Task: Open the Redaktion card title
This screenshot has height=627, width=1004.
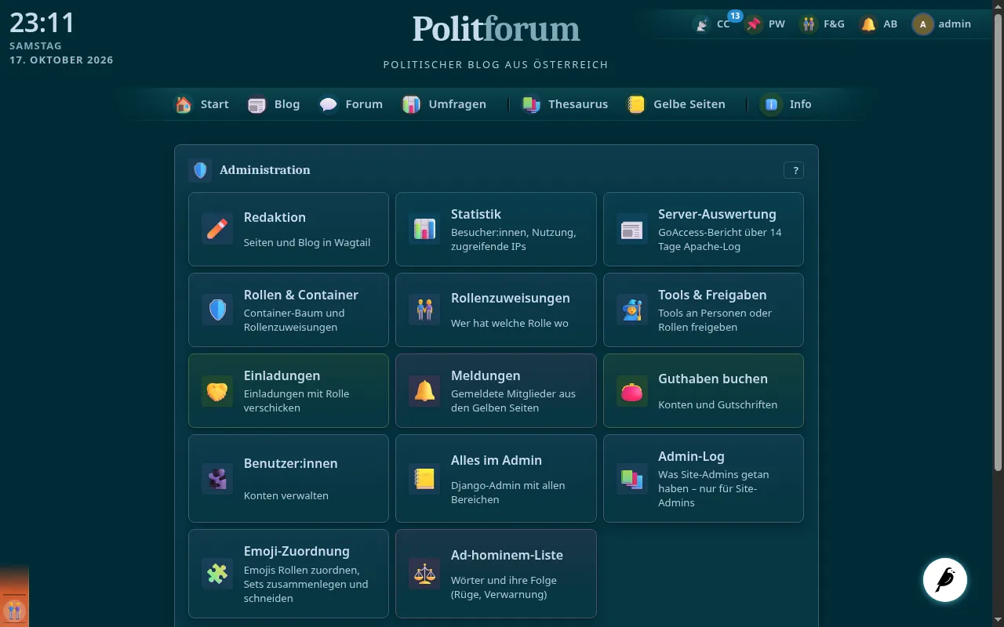Action: click(x=275, y=218)
